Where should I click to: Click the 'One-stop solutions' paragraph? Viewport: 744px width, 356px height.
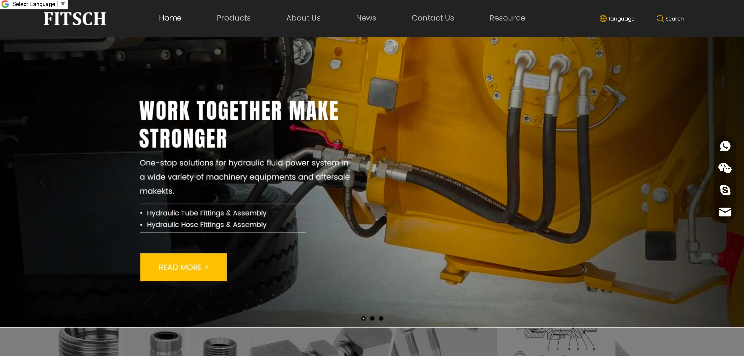pos(244,177)
